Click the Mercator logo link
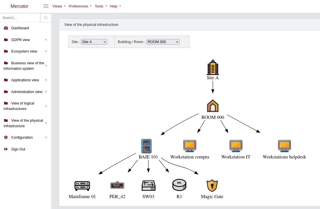Image resolution: width=320 pixels, height=209 pixels. [x=19, y=6]
